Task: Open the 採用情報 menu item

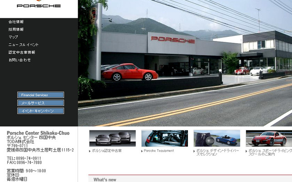Action: [16, 29]
